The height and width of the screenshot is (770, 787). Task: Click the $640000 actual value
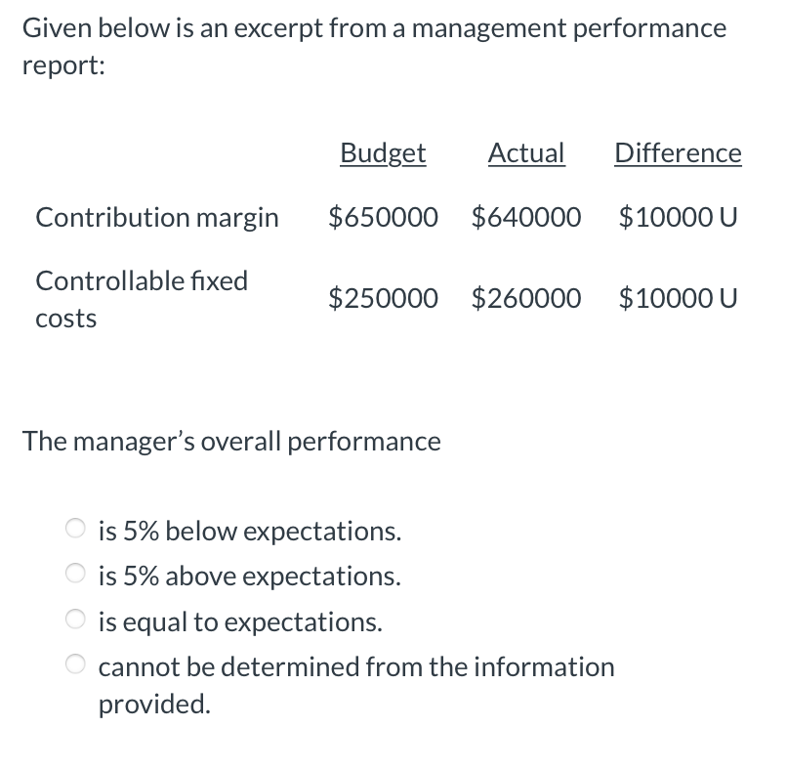coord(526,217)
